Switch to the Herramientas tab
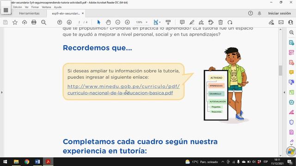This screenshot has height=166, width=296. tap(29, 13)
